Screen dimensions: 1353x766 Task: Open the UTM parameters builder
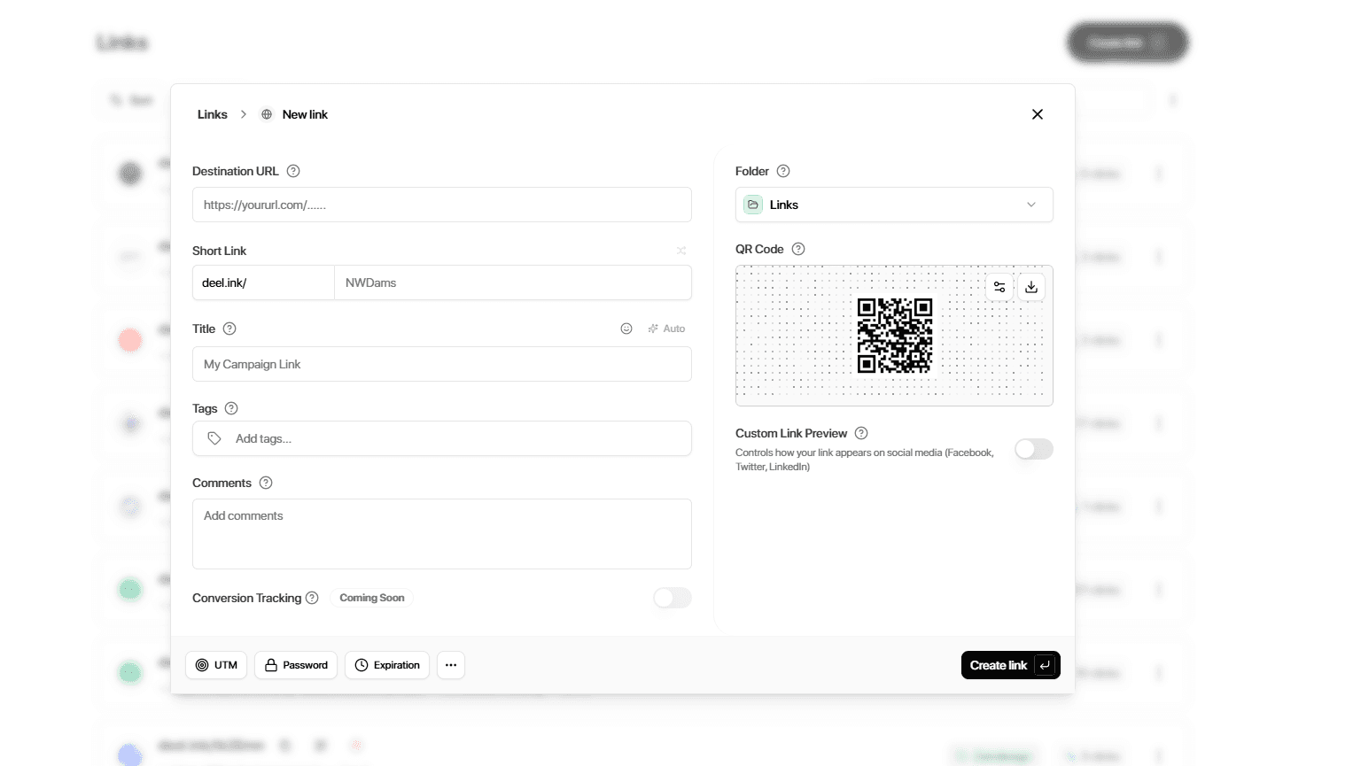click(x=216, y=665)
